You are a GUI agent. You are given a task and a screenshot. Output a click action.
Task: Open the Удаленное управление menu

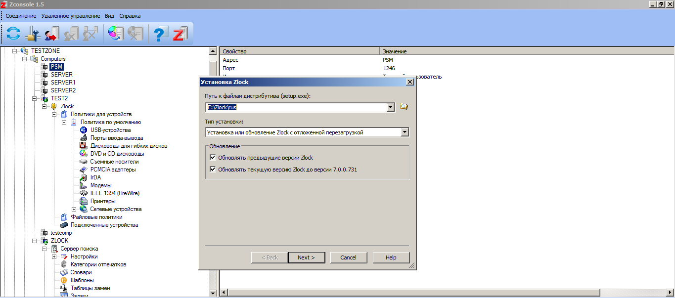pyautogui.click(x=71, y=16)
